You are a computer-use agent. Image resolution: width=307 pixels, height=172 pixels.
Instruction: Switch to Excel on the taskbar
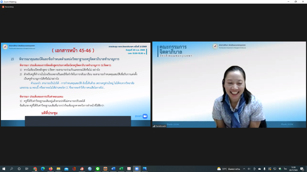pos(121,169)
